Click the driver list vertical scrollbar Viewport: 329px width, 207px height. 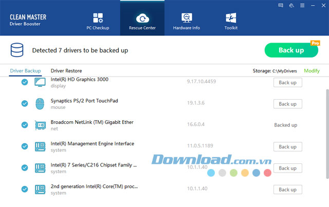pyautogui.click(x=327, y=134)
